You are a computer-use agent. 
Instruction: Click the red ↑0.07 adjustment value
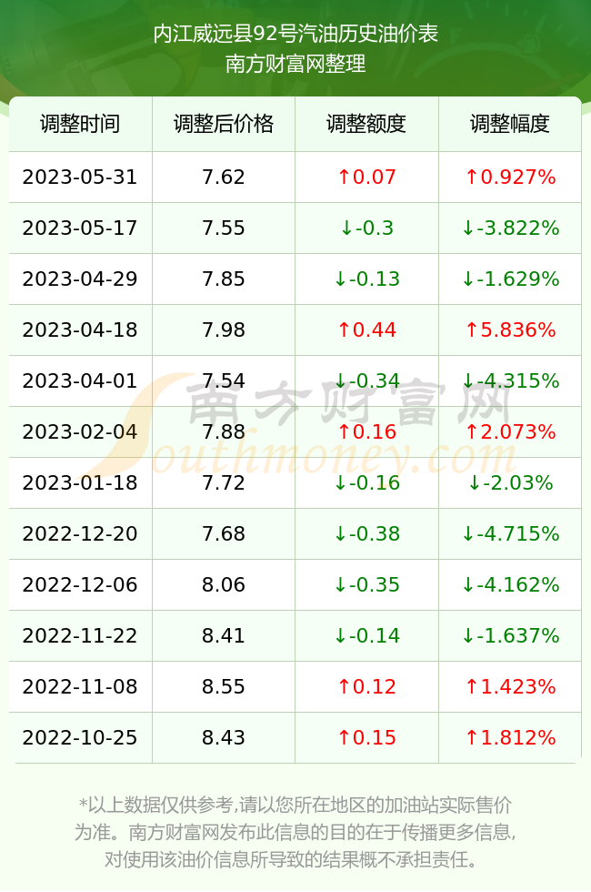click(366, 177)
